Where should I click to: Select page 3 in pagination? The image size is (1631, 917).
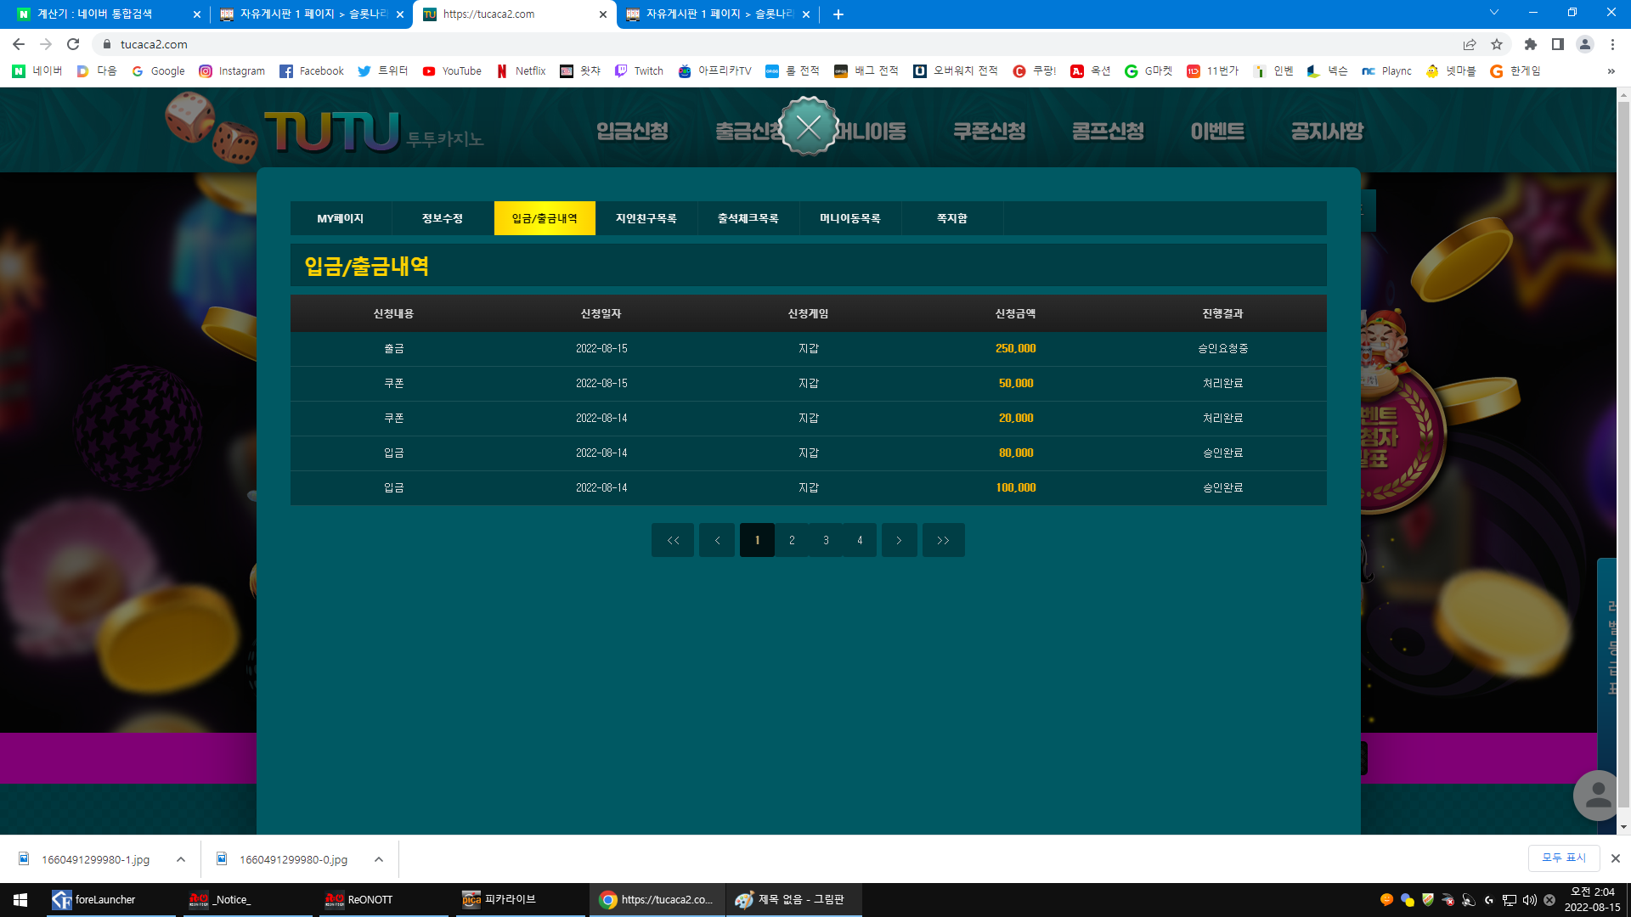pyautogui.click(x=826, y=540)
